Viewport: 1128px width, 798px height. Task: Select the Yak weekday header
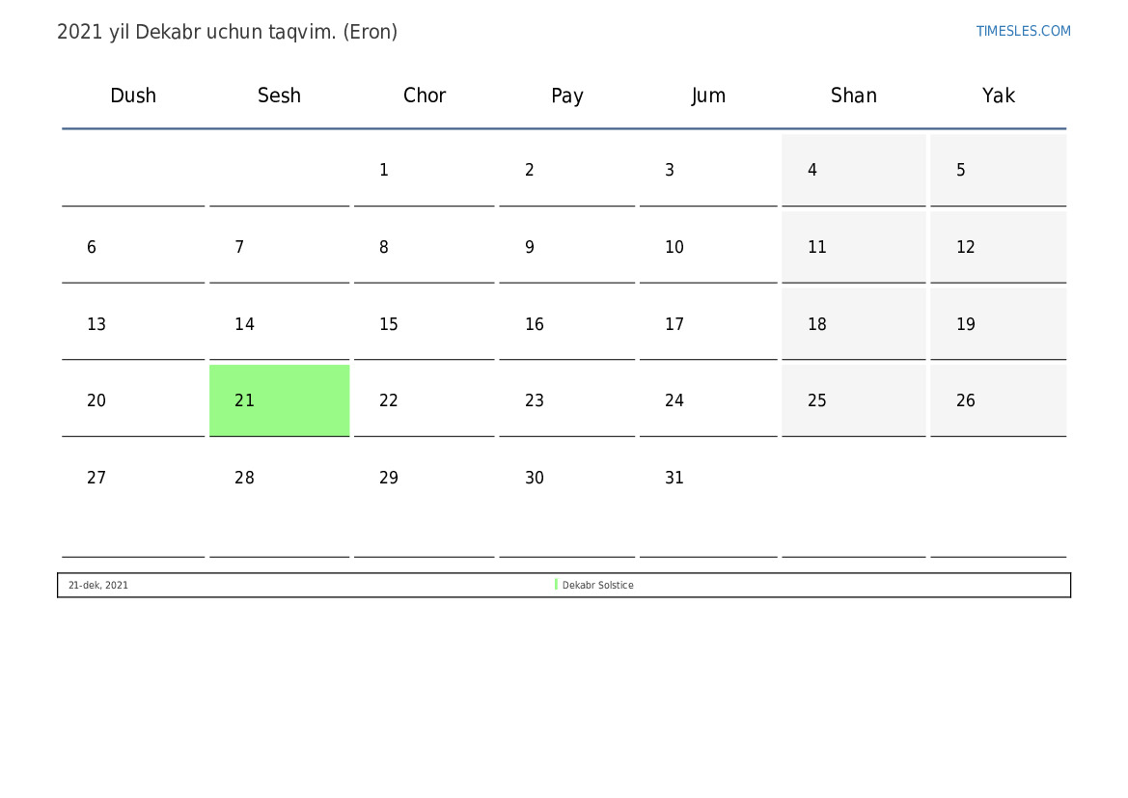(999, 96)
